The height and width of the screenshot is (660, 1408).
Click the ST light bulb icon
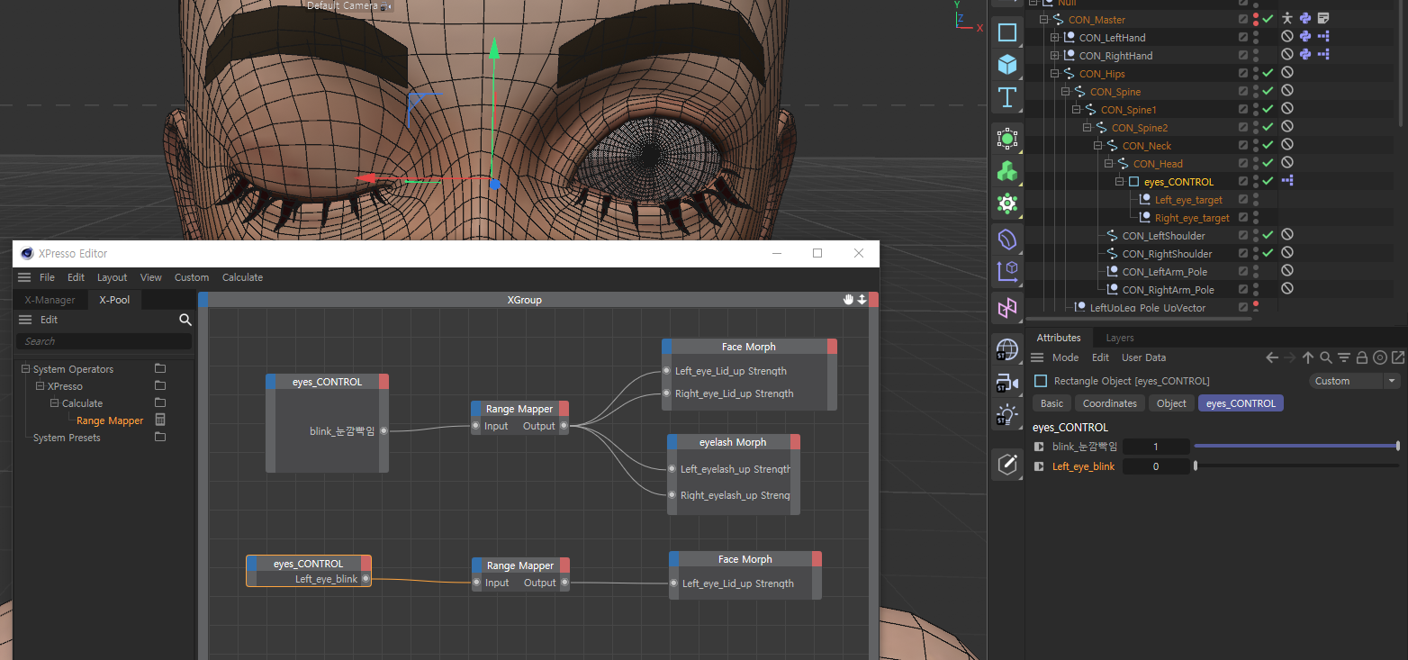[x=1006, y=415]
